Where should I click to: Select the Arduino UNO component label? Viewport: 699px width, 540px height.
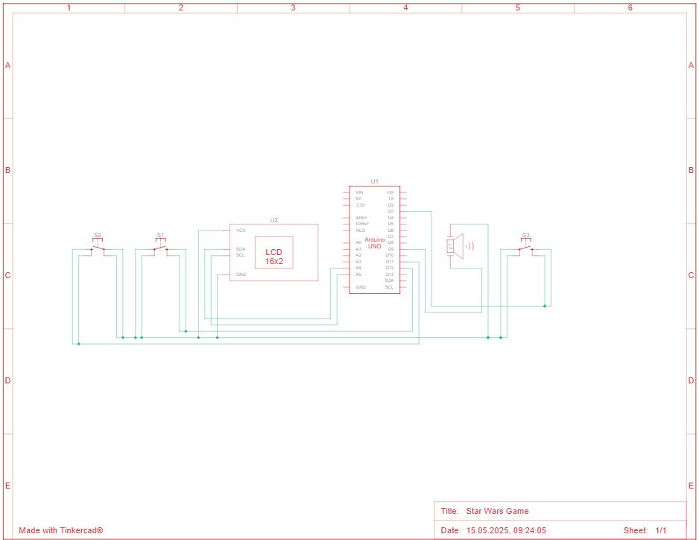[374, 242]
